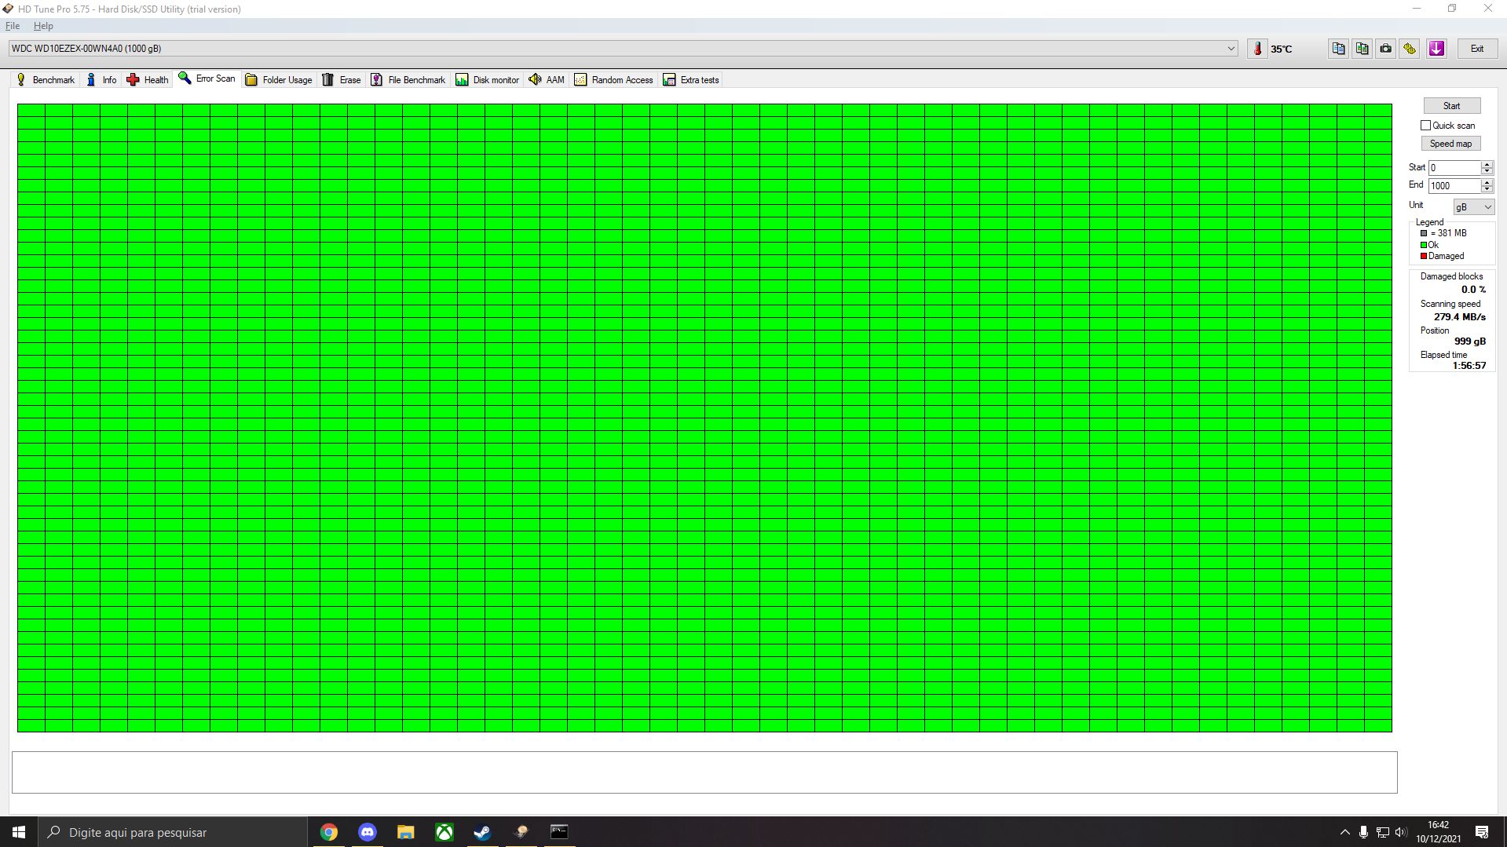Switch to the AAM tab

coord(547,80)
